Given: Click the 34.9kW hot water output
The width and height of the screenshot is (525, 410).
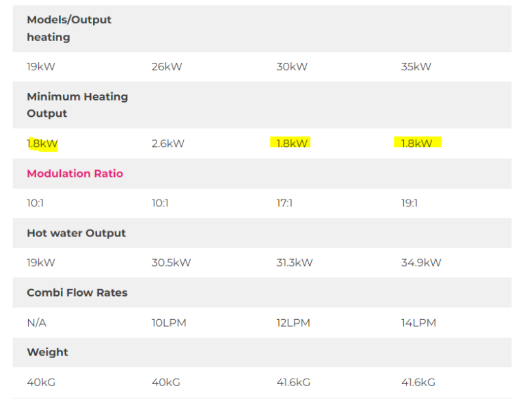Looking at the screenshot, I should 421,262.
